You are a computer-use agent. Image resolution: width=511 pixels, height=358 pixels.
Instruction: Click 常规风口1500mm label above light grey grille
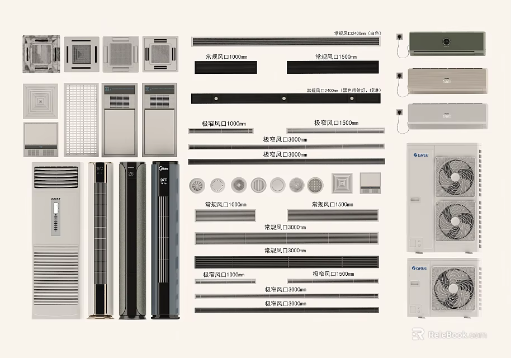coord(333,204)
